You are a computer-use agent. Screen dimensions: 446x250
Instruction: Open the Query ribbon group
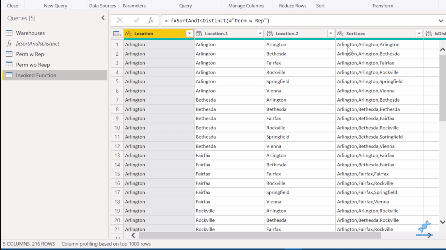coord(185,6)
